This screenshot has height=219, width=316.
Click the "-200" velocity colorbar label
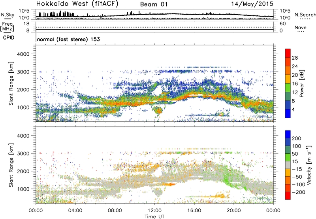point(299,192)
